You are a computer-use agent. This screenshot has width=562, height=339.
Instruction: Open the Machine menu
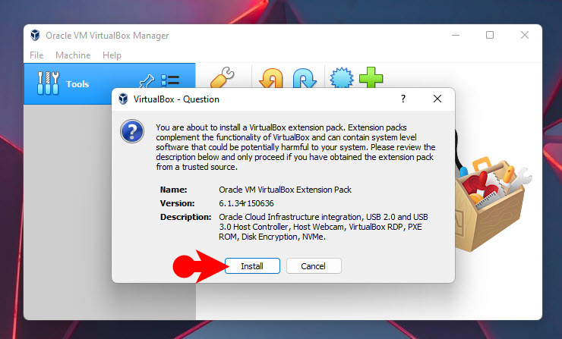73,55
